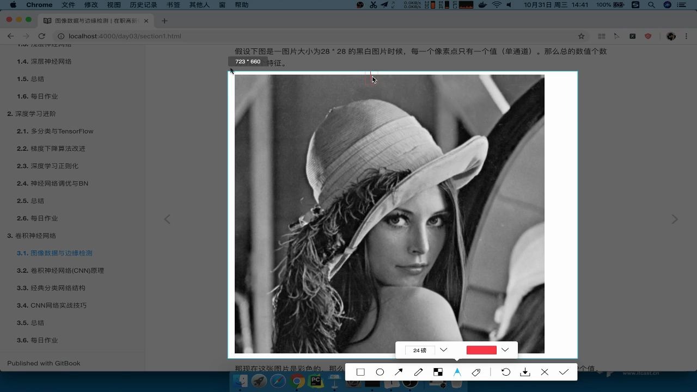This screenshot has height=392, width=697.
Task: Open section 1.4. 深层神经网络
Action: coord(44,62)
